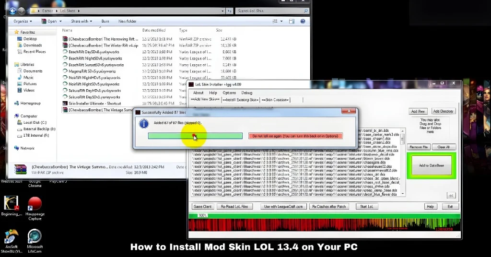Open the Share with dropdown
This screenshot has height=257, width=491.
point(82,21)
